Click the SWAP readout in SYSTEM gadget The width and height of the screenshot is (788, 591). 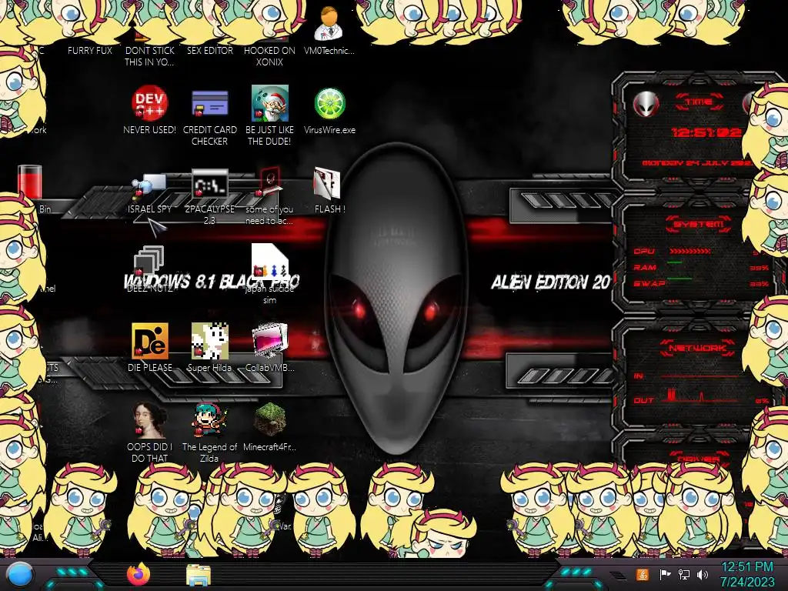[701, 283]
